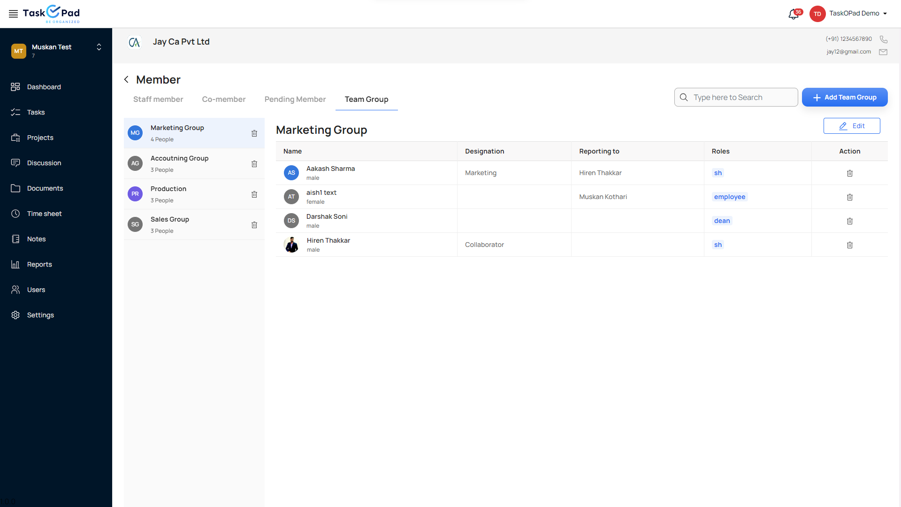This screenshot has width=901, height=507.
Task: Open Reports from the sidebar menu
Action: click(39, 264)
